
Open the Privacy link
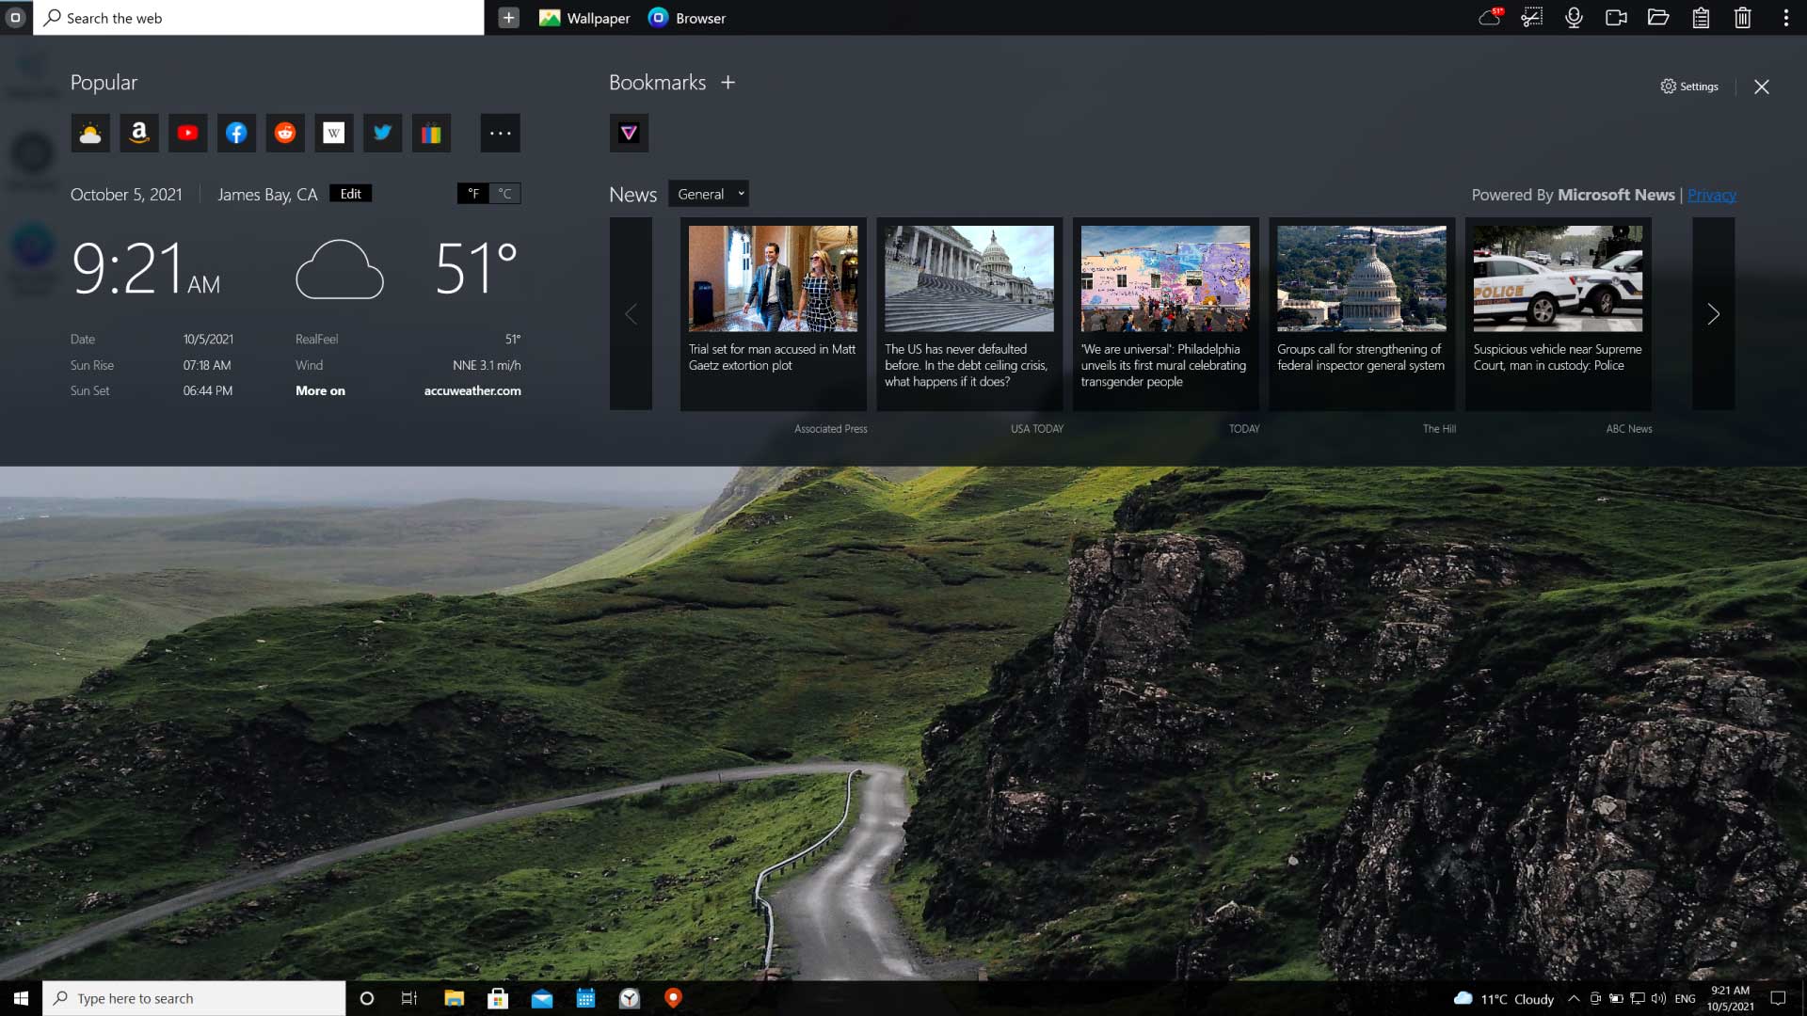pos(1711,195)
